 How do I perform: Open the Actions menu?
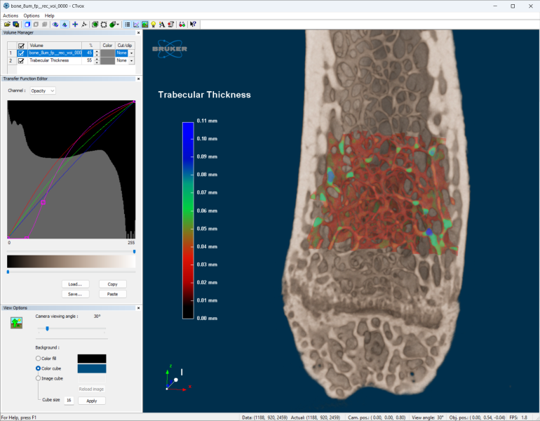coord(11,15)
